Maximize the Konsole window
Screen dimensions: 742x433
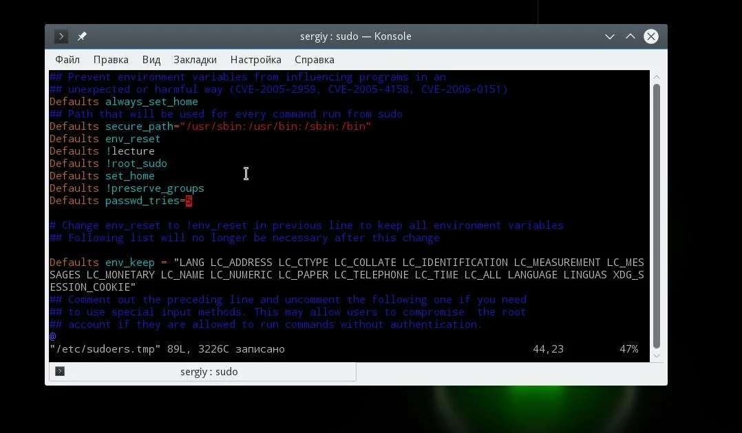(x=630, y=36)
